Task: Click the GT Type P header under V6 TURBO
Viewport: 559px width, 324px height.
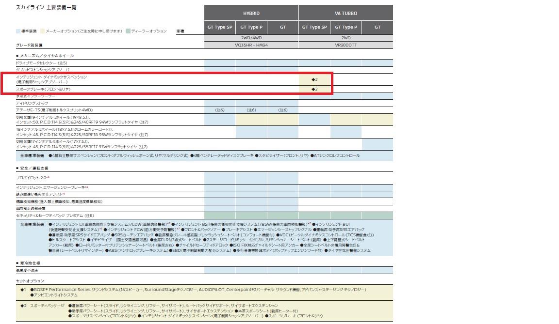Action: (346, 27)
